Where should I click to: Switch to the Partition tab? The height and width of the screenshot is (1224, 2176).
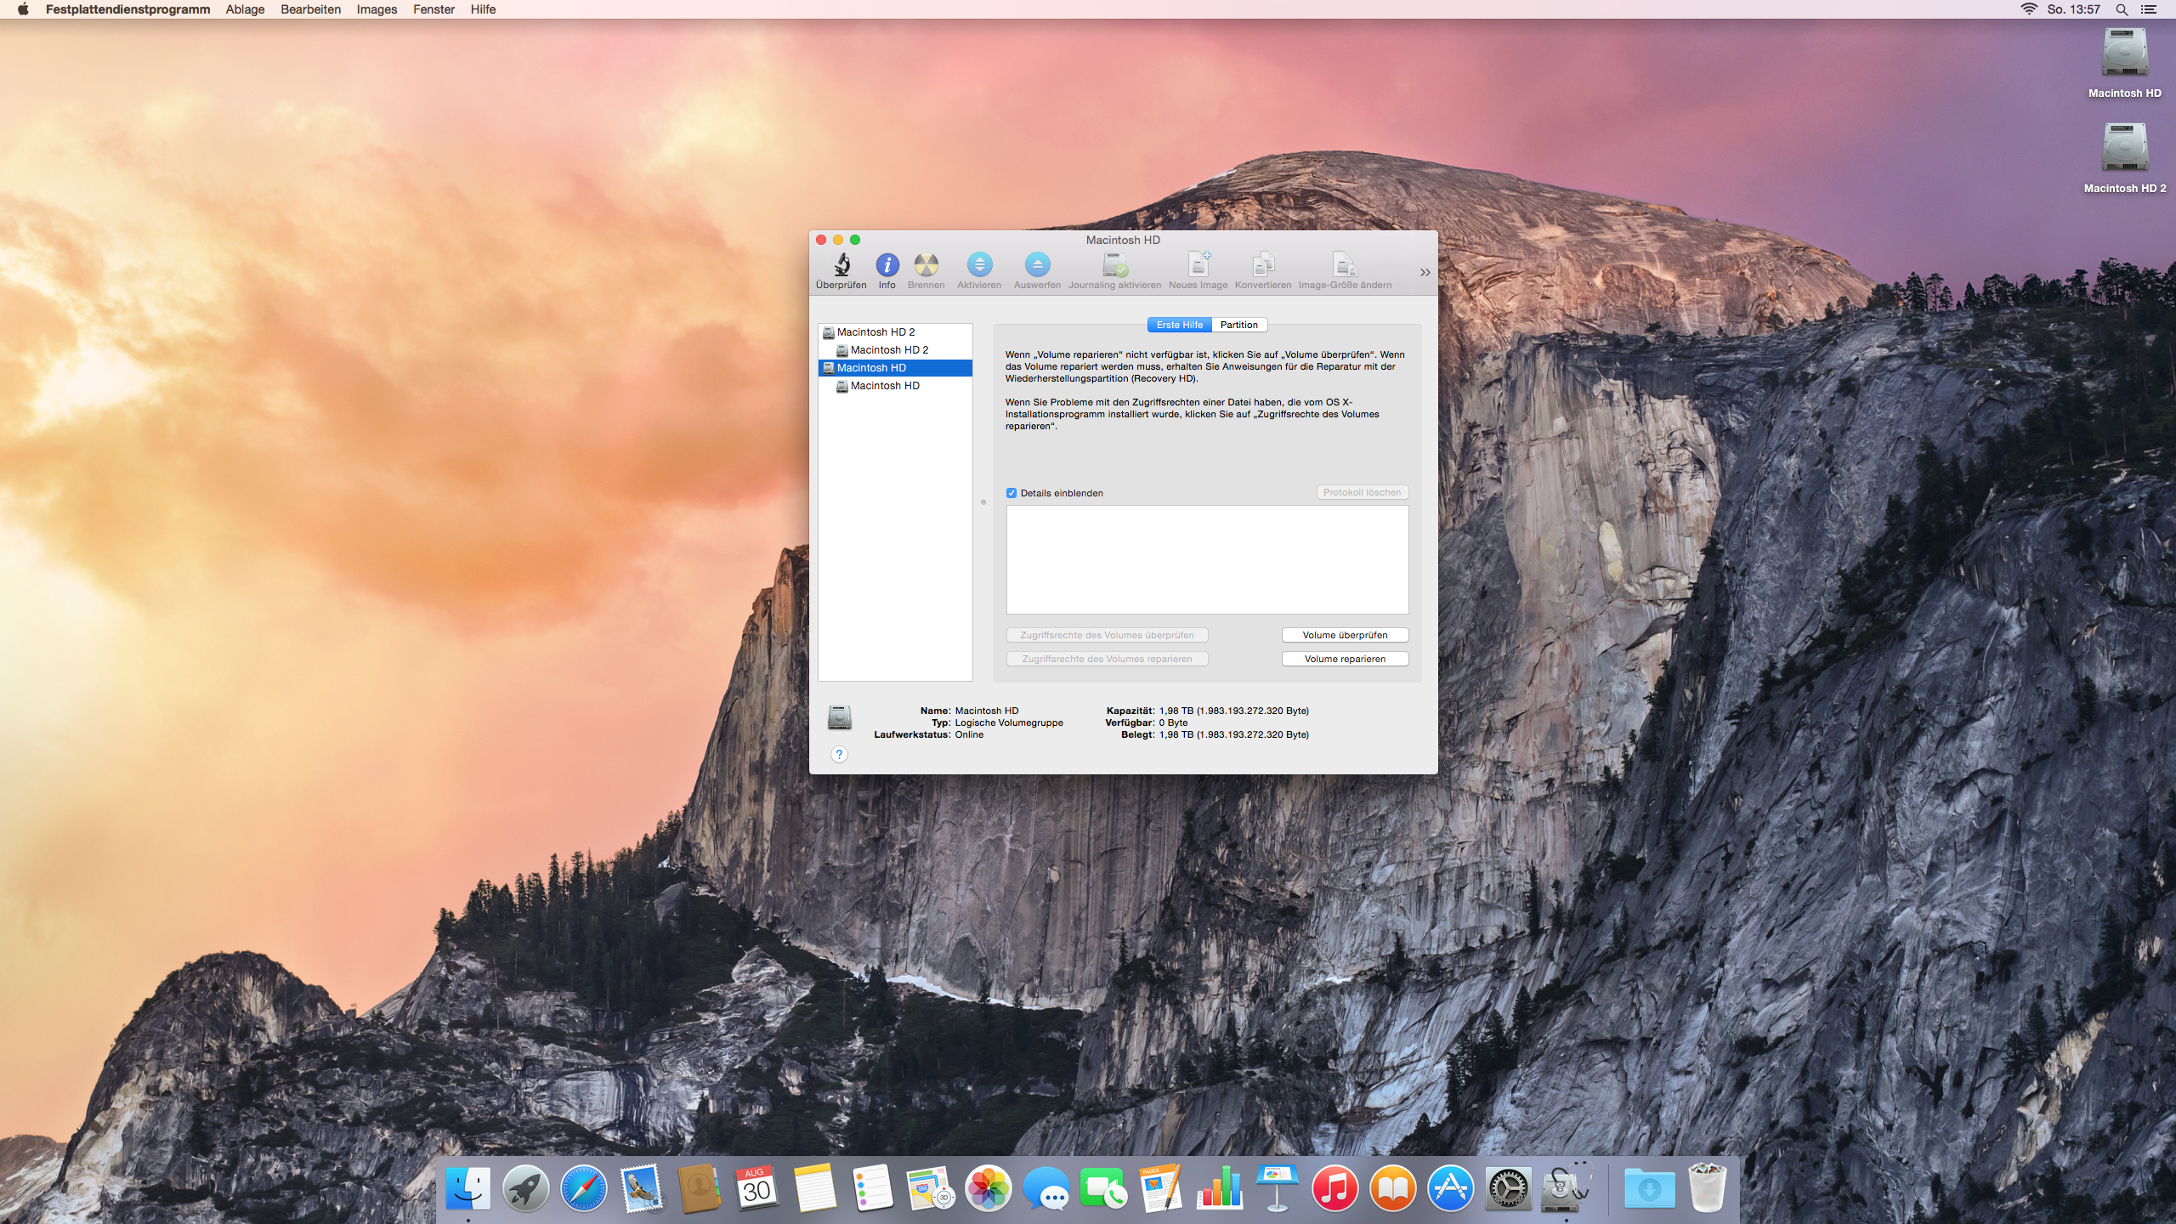tap(1238, 325)
